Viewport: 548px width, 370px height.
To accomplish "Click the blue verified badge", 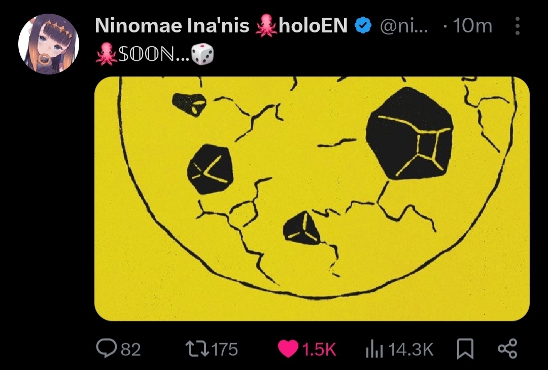I will pyautogui.click(x=363, y=26).
